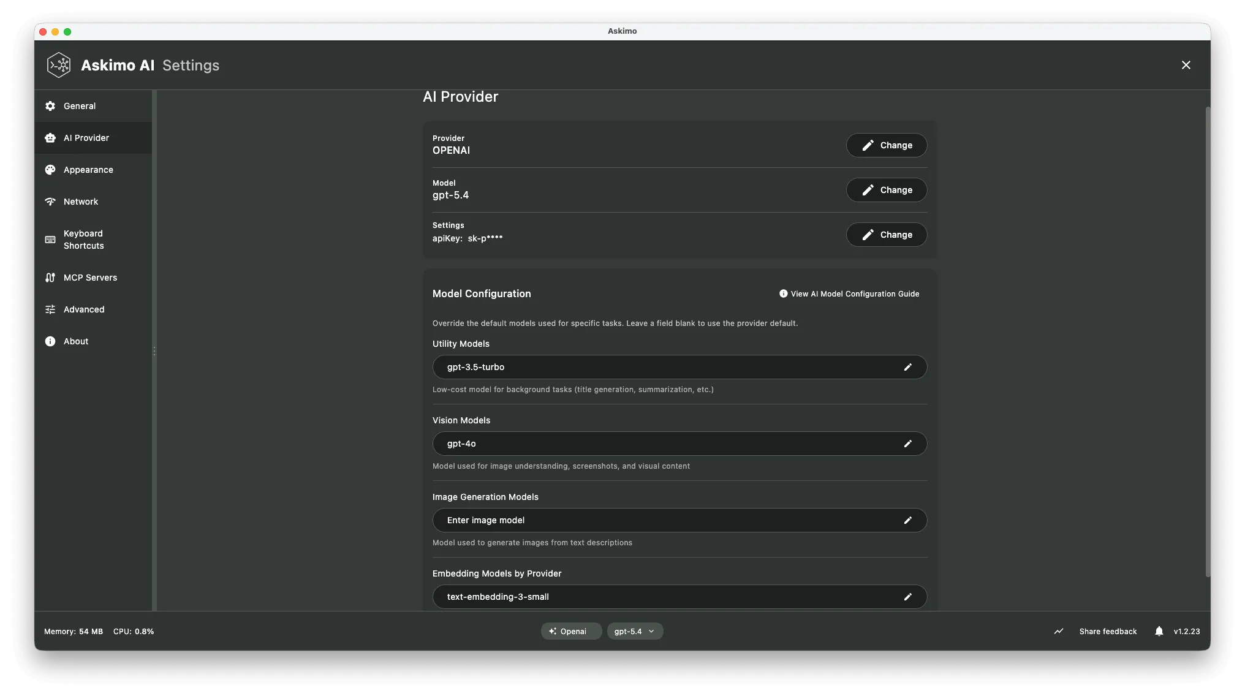Click the Askimo AI hexagon logo
This screenshot has width=1245, height=696.
59,65
